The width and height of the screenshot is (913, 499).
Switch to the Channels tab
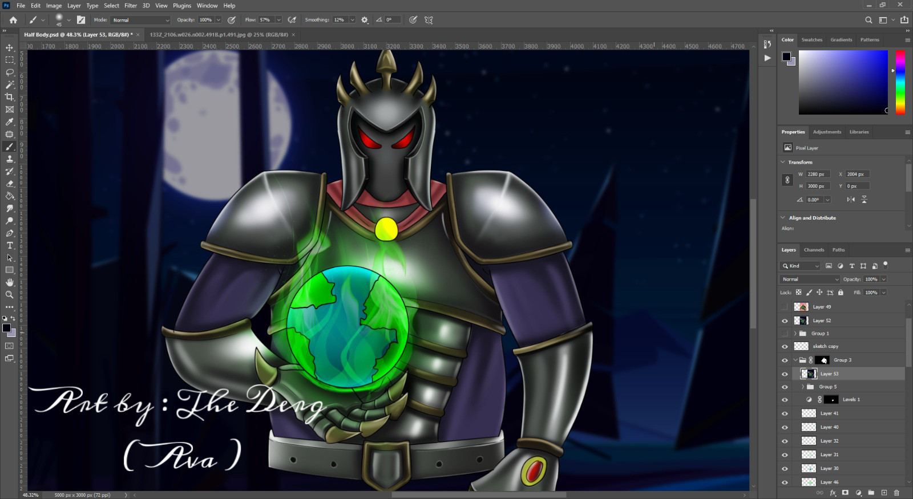coord(814,250)
